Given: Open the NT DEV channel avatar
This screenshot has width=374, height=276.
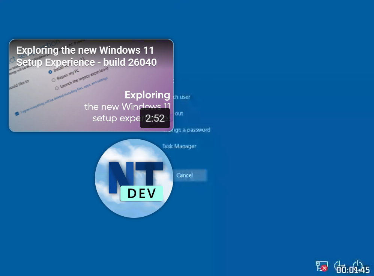Looking at the screenshot, I should (x=134, y=178).
